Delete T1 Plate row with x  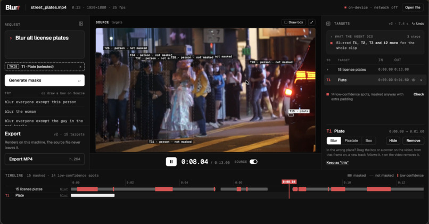click(421, 80)
